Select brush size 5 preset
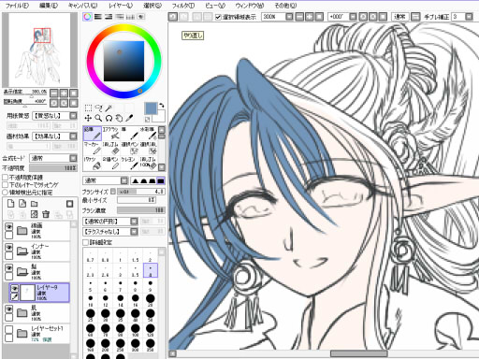 click(x=91, y=286)
